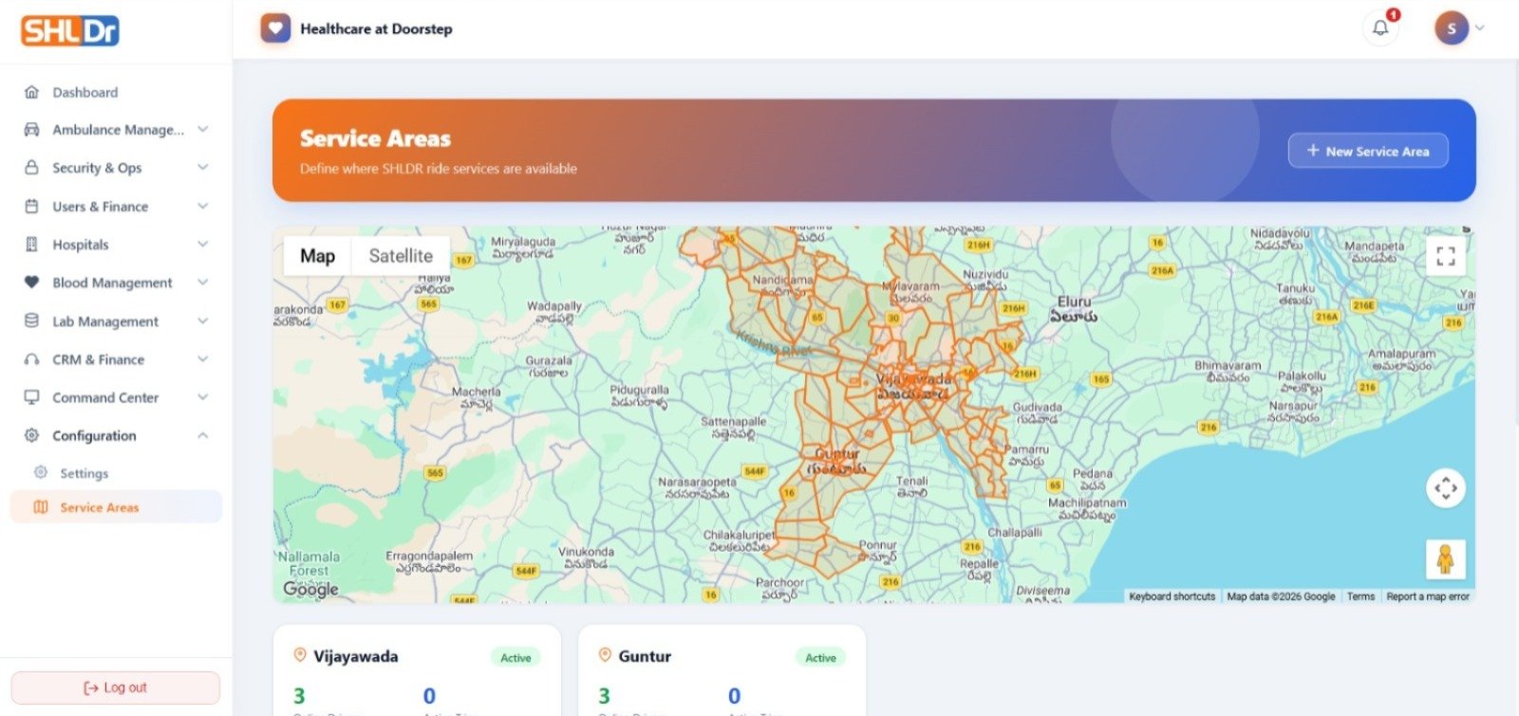Click New Service Area button
The height and width of the screenshot is (716, 1519).
pos(1367,151)
